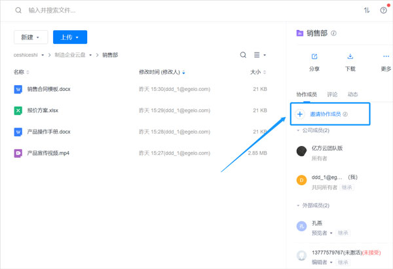Click the Excel icon of 报价方案.xlsx

point(18,111)
